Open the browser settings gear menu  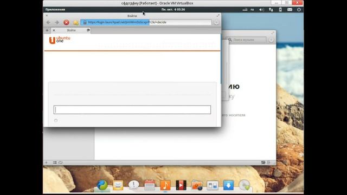216,22
